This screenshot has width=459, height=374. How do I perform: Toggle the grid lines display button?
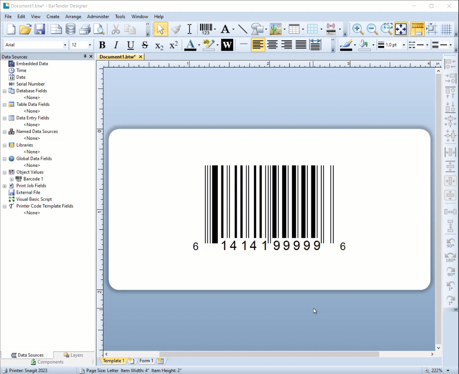click(446, 29)
